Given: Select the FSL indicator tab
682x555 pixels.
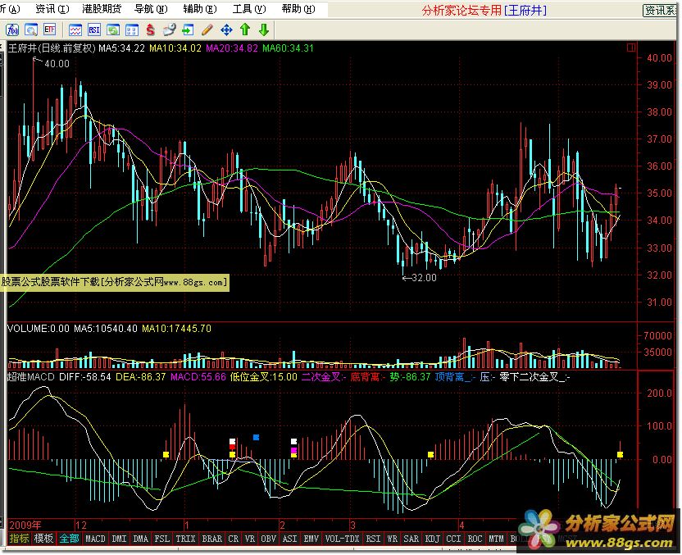Looking at the screenshot, I should pyautogui.click(x=161, y=539).
